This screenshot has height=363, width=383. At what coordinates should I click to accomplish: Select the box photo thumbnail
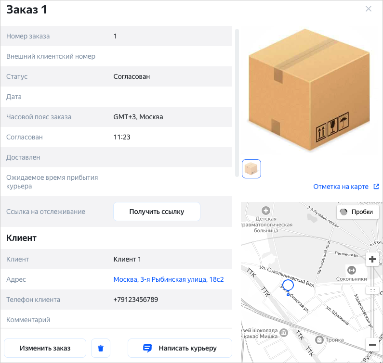pos(251,169)
